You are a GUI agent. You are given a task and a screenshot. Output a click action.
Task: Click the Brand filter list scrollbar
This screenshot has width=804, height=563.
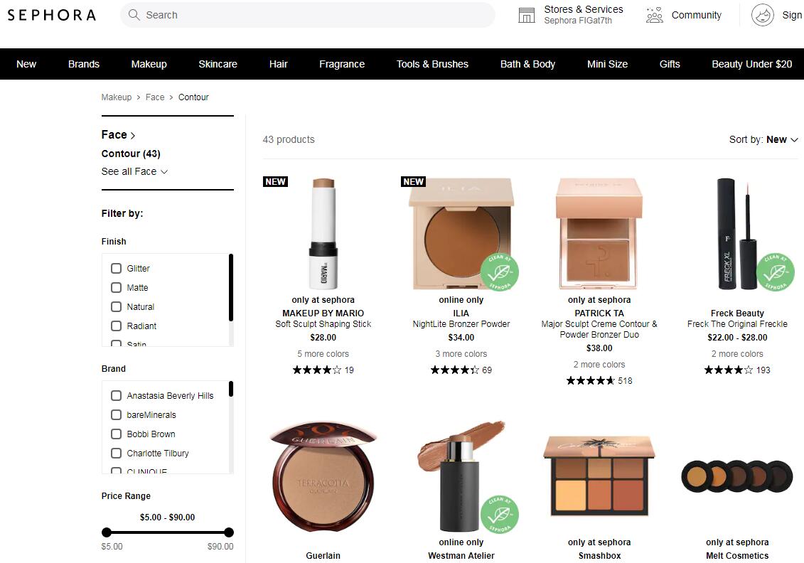(231, 389)
